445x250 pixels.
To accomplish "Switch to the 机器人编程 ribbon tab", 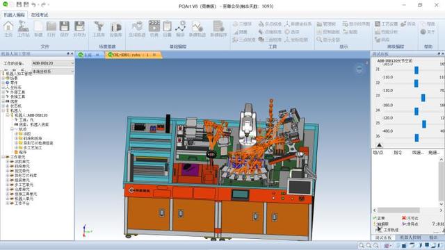I will [x=14, y=15].
